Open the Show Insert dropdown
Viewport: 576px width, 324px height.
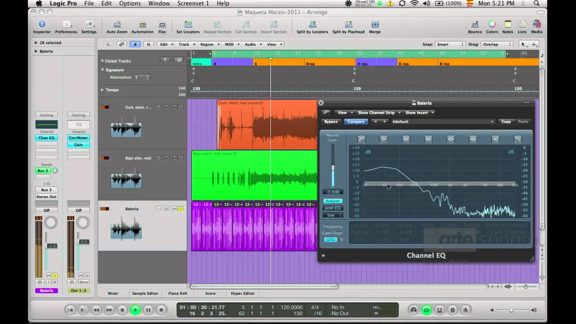[x=419, y=112]
